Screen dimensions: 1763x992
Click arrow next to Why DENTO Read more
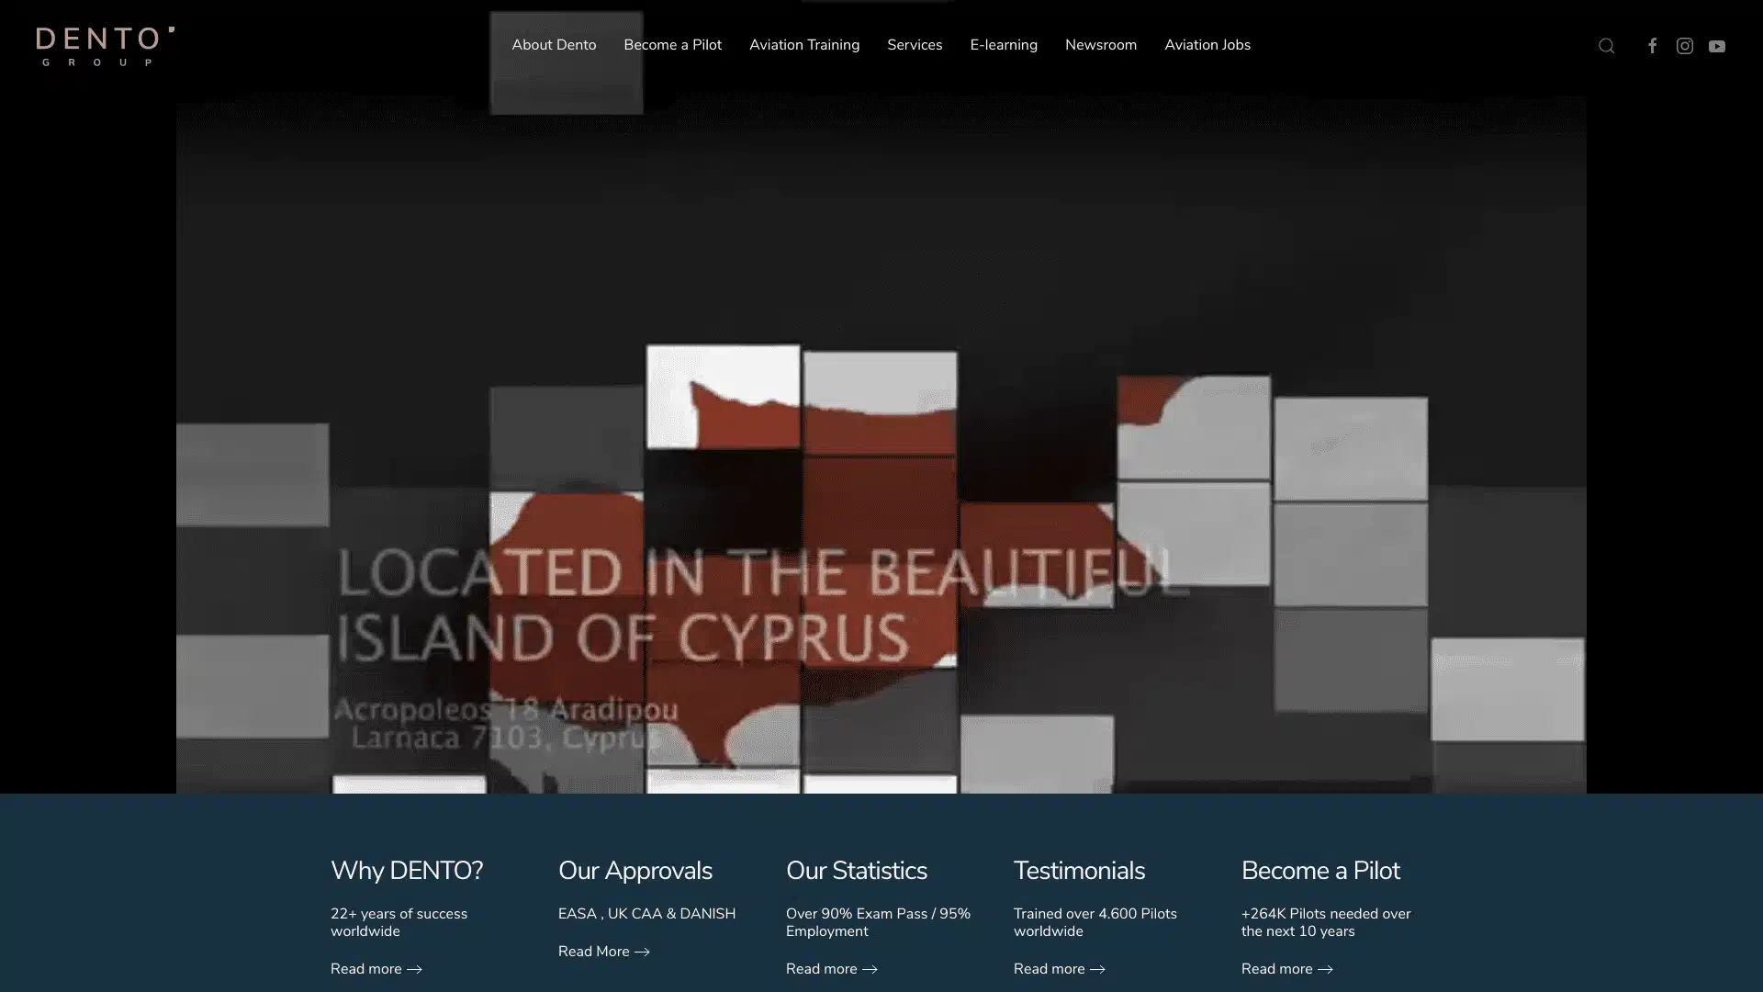click(414, 969)
